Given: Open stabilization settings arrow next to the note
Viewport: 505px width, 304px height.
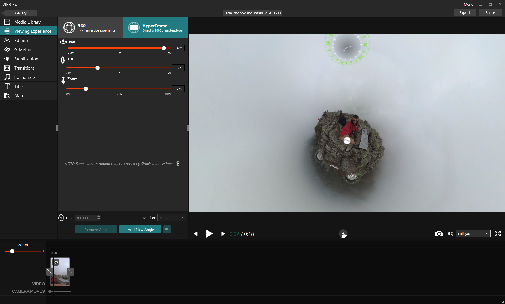Looking at the screenshot, I should (x=178, y=164).
